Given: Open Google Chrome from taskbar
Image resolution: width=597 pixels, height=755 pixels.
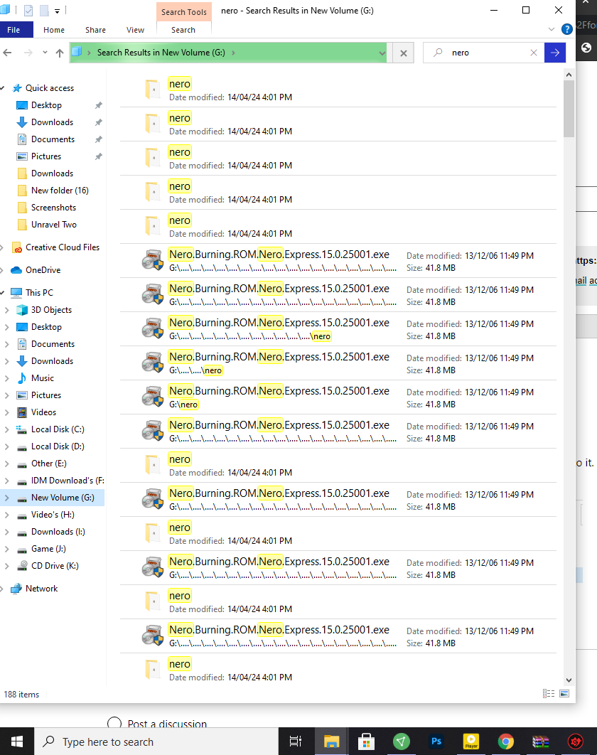Looking at the screenshot, I should (x=505, y=741).
